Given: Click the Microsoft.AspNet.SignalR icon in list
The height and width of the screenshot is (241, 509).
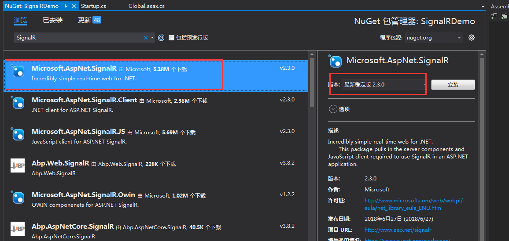Looking at the screenshot, I should 18,71.
